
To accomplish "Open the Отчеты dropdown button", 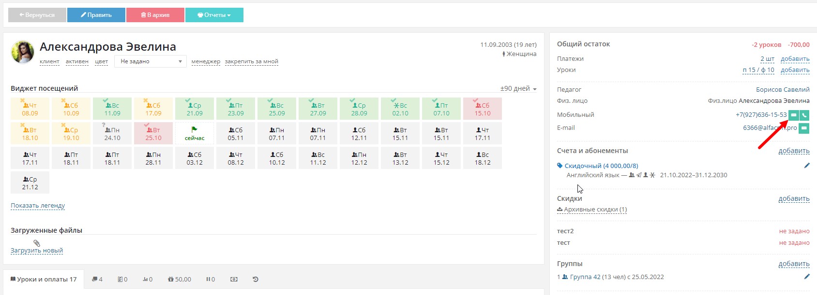I will point(214,15).
